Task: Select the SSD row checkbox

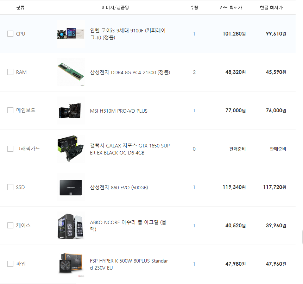Action: tap(10, 187)
